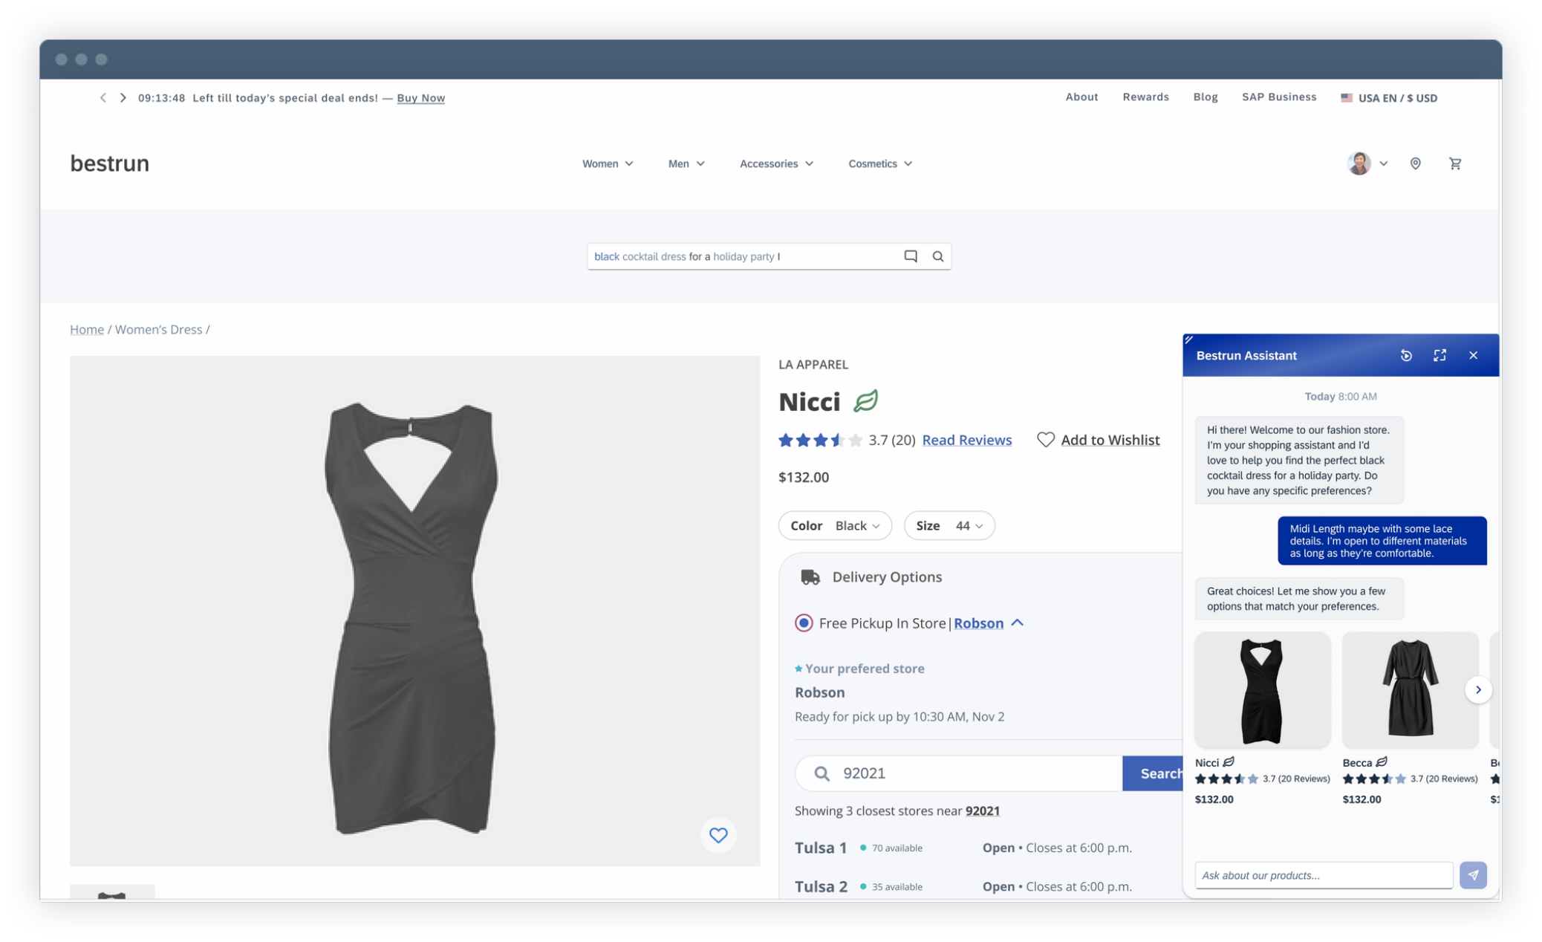Viewport: 1542px width, 942px height.
Task: Click the bestrun logo
Action: pos(109,163)
